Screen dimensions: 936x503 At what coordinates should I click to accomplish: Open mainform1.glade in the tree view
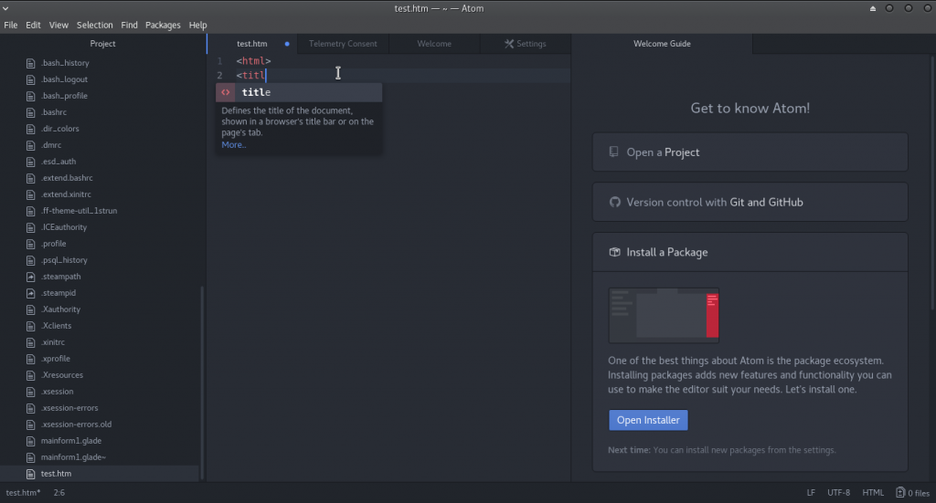point(70,441)
